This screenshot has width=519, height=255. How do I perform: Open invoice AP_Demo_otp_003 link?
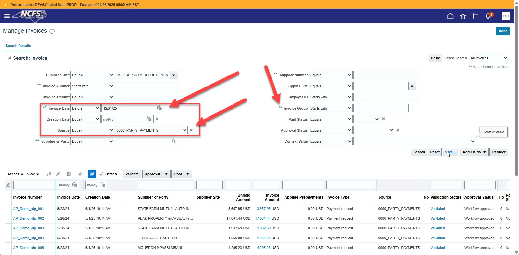(x=28, y=228)
